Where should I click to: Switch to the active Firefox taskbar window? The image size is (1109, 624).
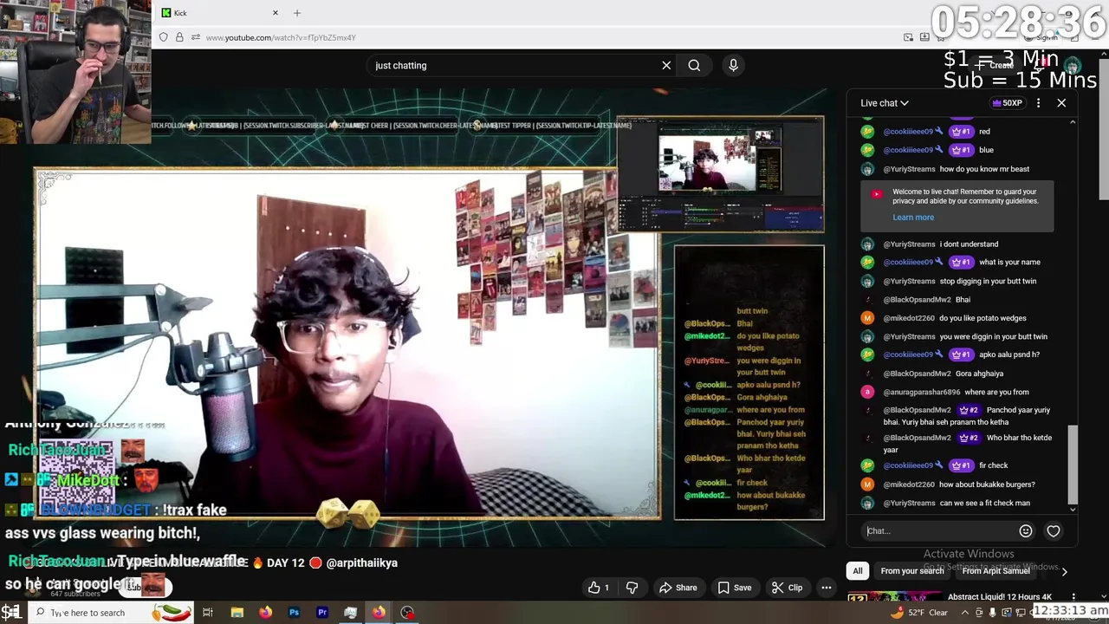point(379,613)
